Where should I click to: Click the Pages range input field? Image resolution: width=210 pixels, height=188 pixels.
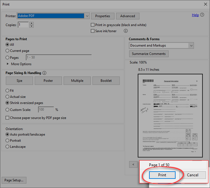[x=58, y=58]
